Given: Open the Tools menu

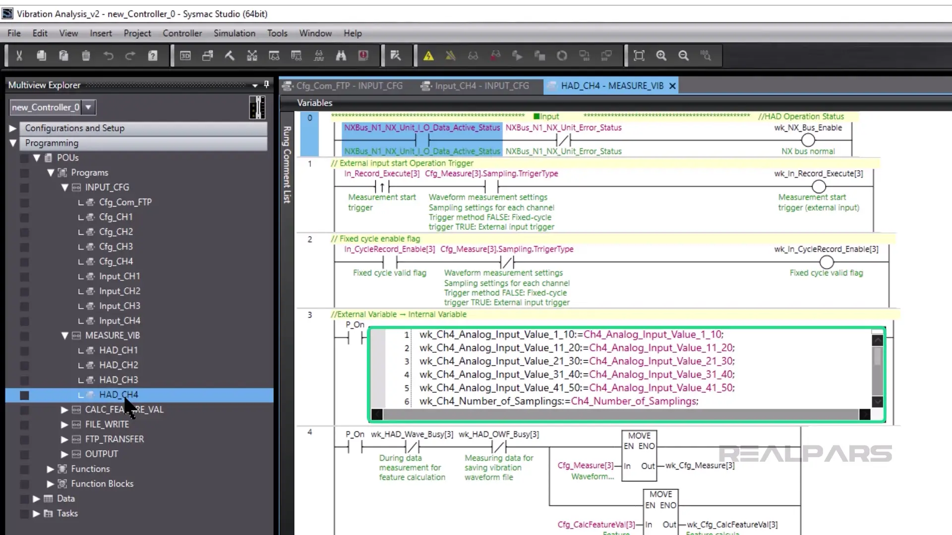Looking at the screenshot, I should 277,33.
